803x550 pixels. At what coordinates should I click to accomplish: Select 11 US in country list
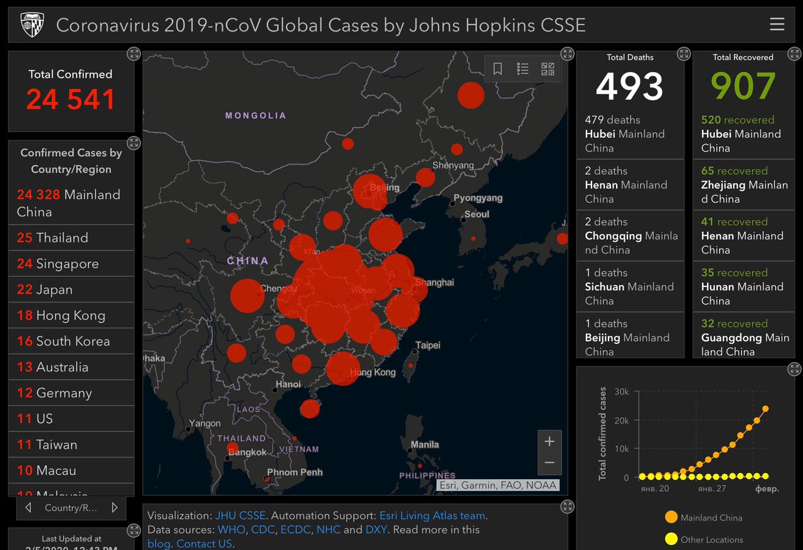point(71,418)
